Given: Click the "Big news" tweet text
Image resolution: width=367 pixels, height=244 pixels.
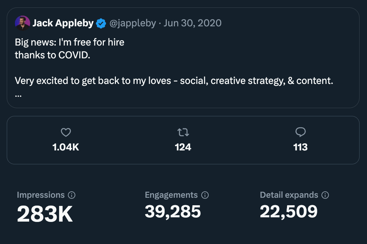Looking at the screenshot, I should click(x=70, y=42).
